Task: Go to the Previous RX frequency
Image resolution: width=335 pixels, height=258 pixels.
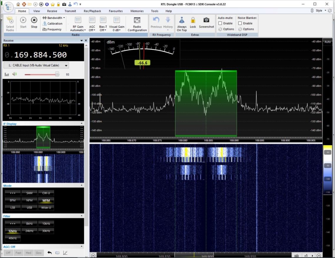Action: coord(156,23)
